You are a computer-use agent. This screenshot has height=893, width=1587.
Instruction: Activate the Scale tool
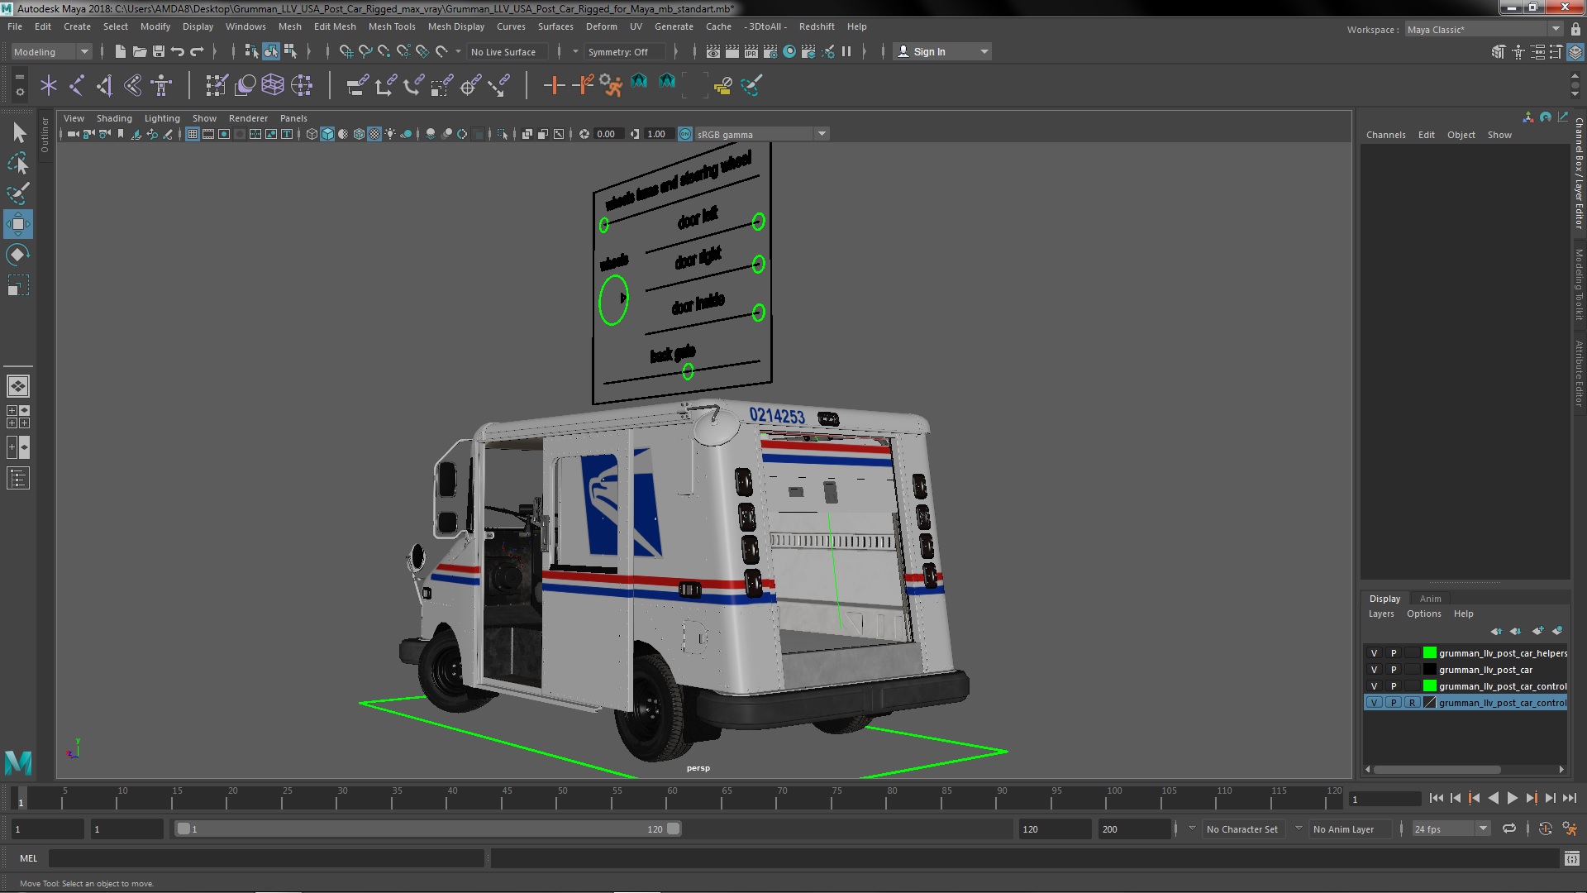18,285
